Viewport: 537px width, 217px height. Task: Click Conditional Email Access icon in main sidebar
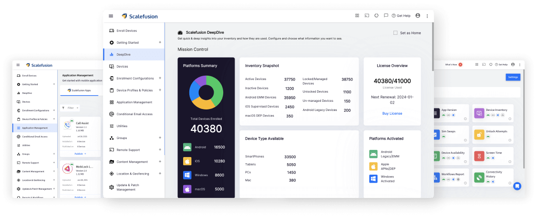(x=111, y=114)
